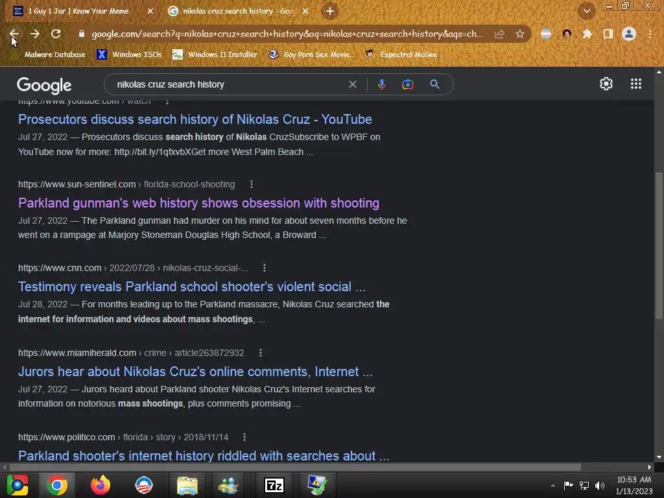The image size is (664, 498).
Task: Open the Chrome taskbar icon
Action: pos(57,485)
